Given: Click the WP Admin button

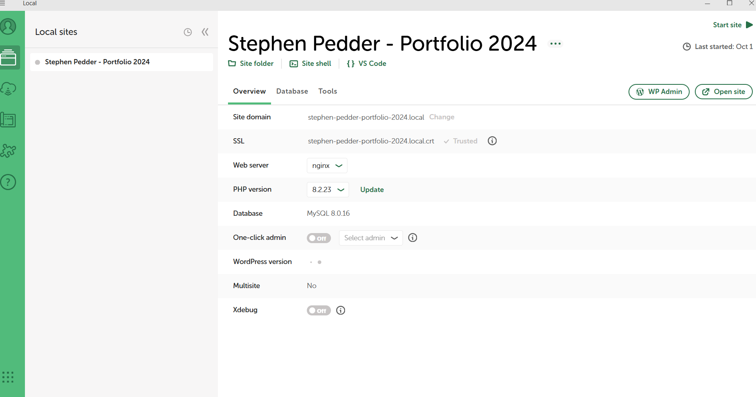Looking at the screenshot, I should click(x=659, y=92).
